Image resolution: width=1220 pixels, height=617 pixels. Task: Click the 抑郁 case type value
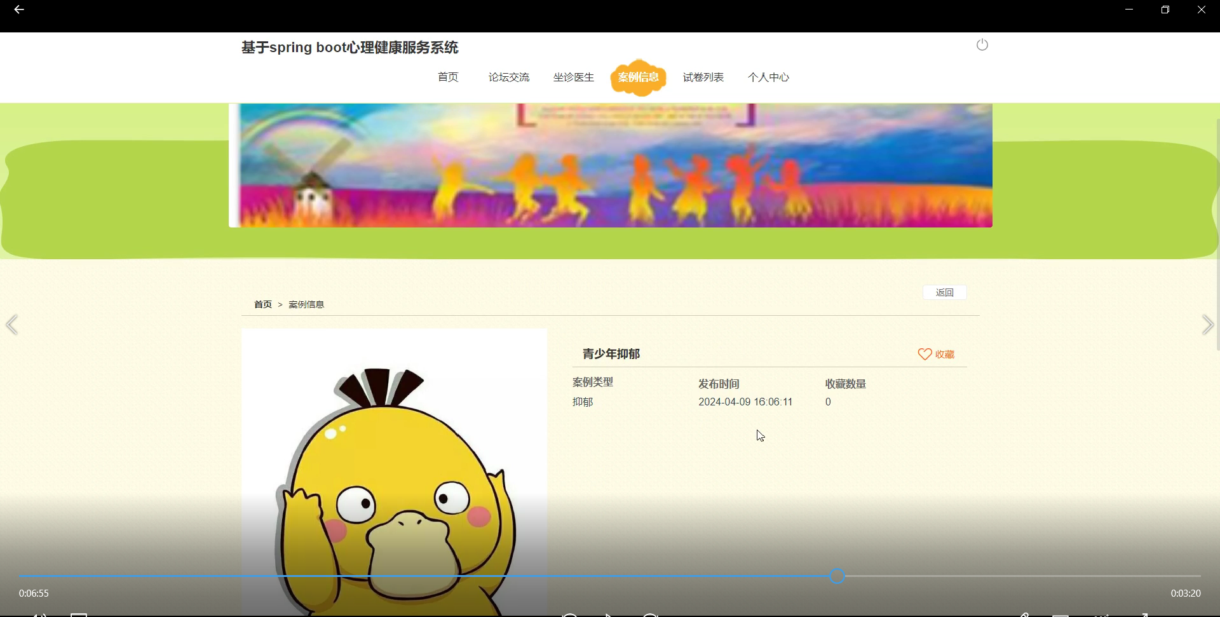click(583, 402)
